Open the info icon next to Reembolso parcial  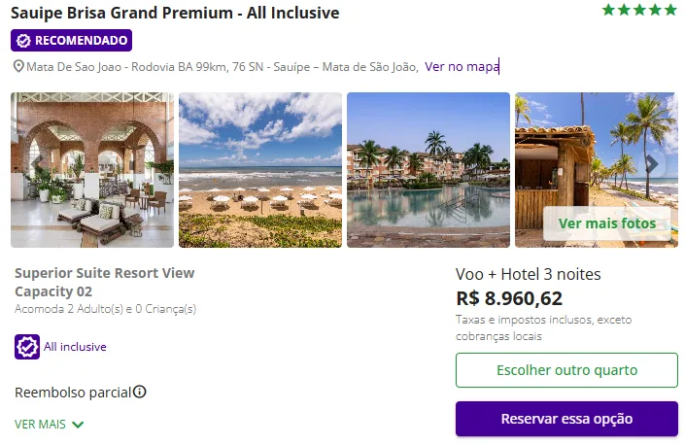pyautogui.click(x=140, y=393)
